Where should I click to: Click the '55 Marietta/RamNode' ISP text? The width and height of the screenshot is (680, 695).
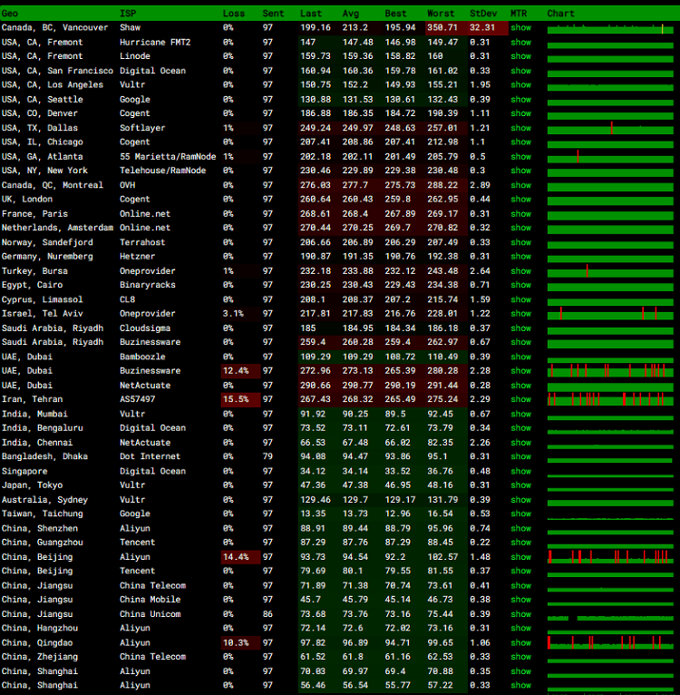pos(168,156)
